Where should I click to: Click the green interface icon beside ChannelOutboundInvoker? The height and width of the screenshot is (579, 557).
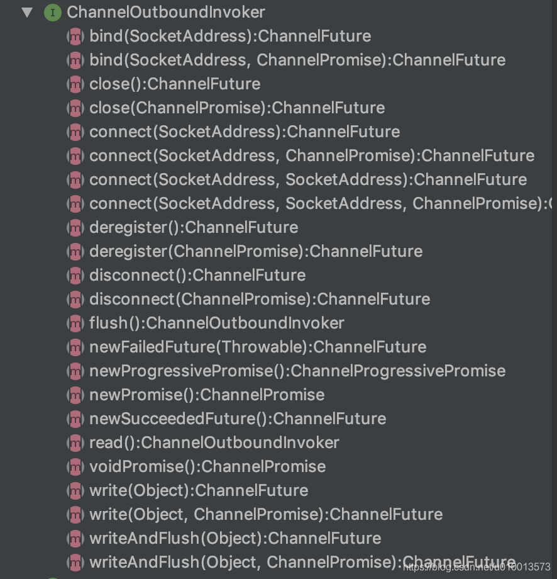[53, 12]
